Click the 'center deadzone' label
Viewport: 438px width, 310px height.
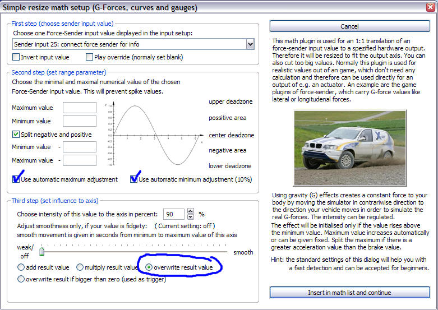(x=231, y=135)
